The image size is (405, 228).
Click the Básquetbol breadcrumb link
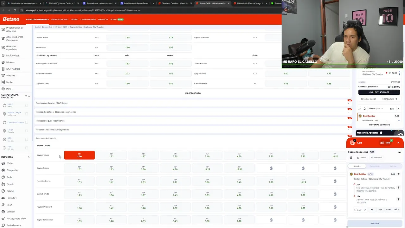pyautogui.click(x=47, y=27)
